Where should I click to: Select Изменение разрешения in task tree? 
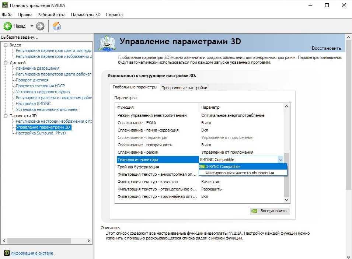point(38,68)
